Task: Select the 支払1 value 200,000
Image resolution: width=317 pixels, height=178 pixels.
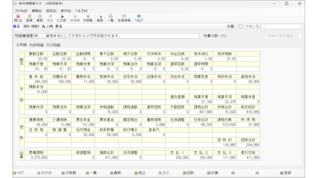Action: (x=177, y=158)
